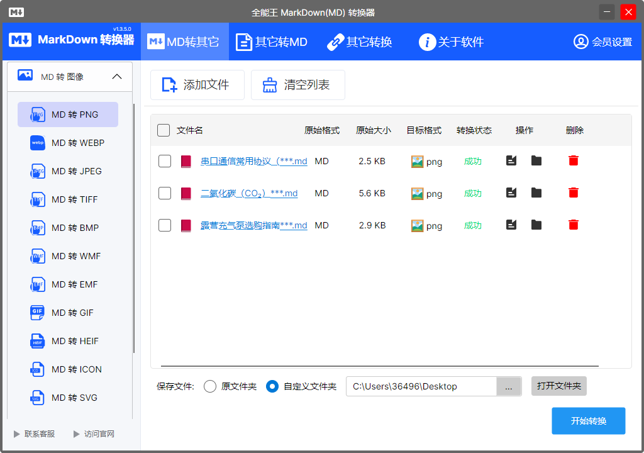Click the 转换状态 column header
This screenshot has height=453, width=644.
[474, 130]
